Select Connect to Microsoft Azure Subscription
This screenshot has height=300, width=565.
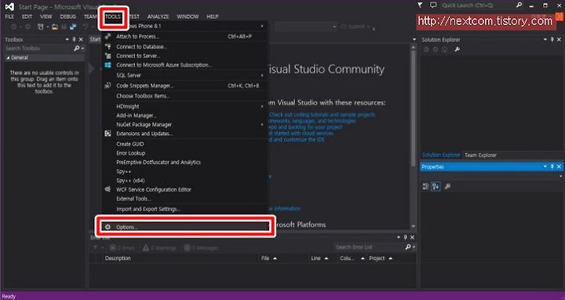(x=185, y=65)
